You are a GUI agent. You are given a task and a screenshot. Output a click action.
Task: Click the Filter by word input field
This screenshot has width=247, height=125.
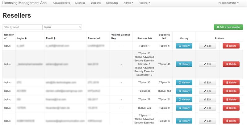coord(22,27)
